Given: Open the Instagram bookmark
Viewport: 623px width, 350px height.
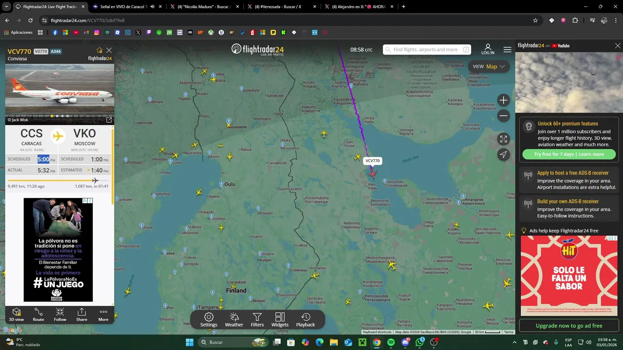Looking at the screenshot, I should (97, 33).
